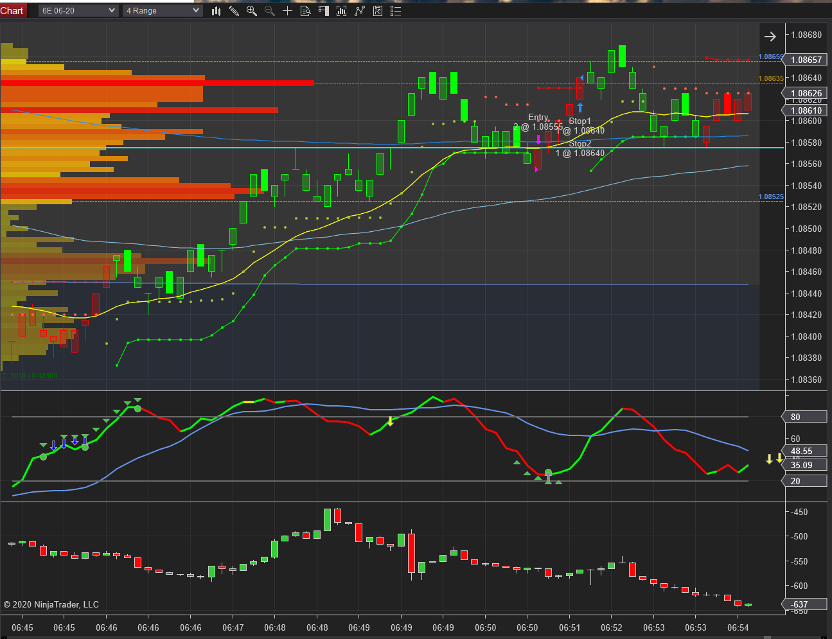Open the 6E 06-20 instrument dropdown
Viewport: 832px width, 639px height.
coord(78,11)
